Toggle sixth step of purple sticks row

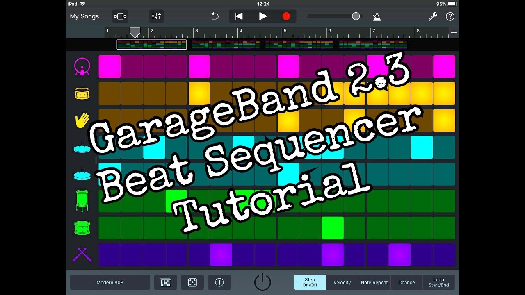pos(221,255)
